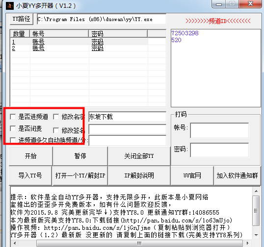This screenshot has height=247, width=264.
Task: Click the 开始 button
Action: pos(30,156)
